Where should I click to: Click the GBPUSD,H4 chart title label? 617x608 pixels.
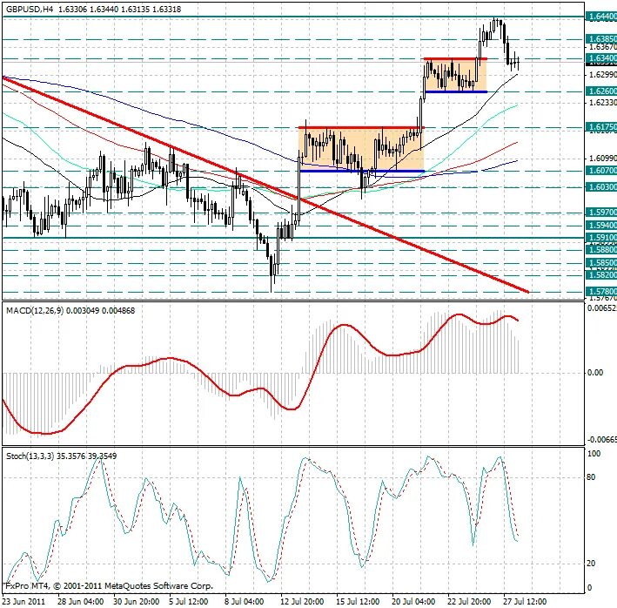[30, 9]
